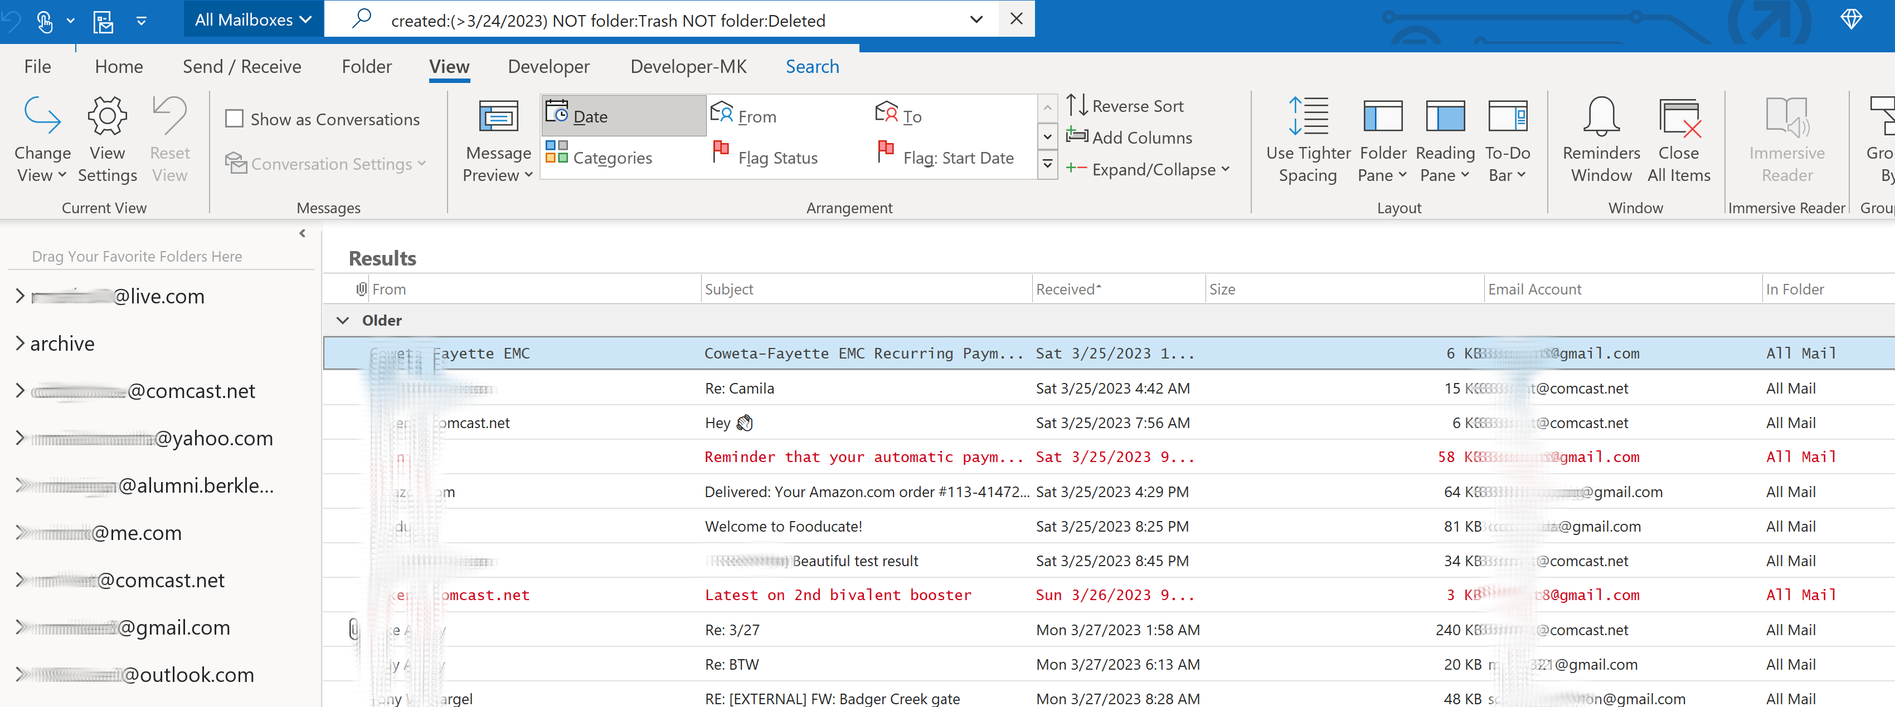The width and height of the screenshot is (1895, 707).
Task: Expand the @live.com account
Action: click(19, 296)
